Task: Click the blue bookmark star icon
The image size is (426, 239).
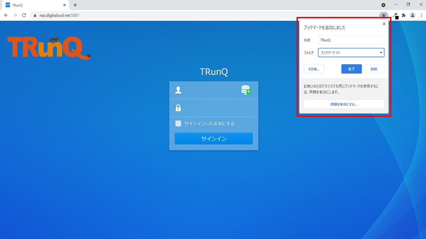Action: click(384, 15)
